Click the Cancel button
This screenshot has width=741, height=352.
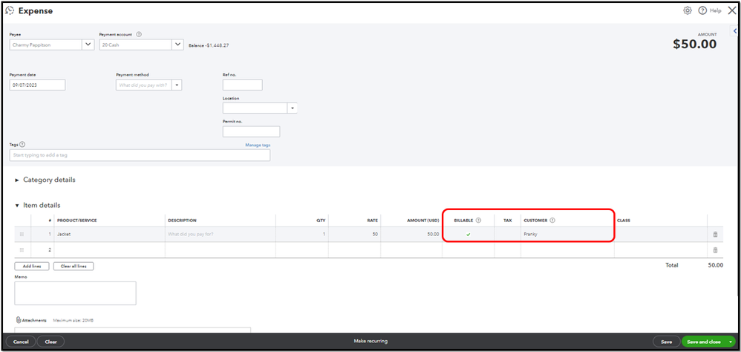point(21,342)
